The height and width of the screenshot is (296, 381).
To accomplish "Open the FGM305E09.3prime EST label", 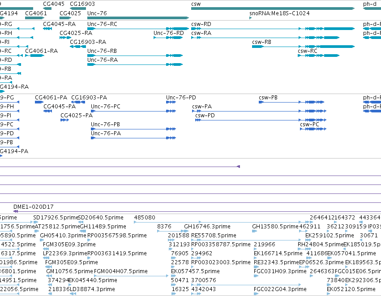I will coord(69,245).
